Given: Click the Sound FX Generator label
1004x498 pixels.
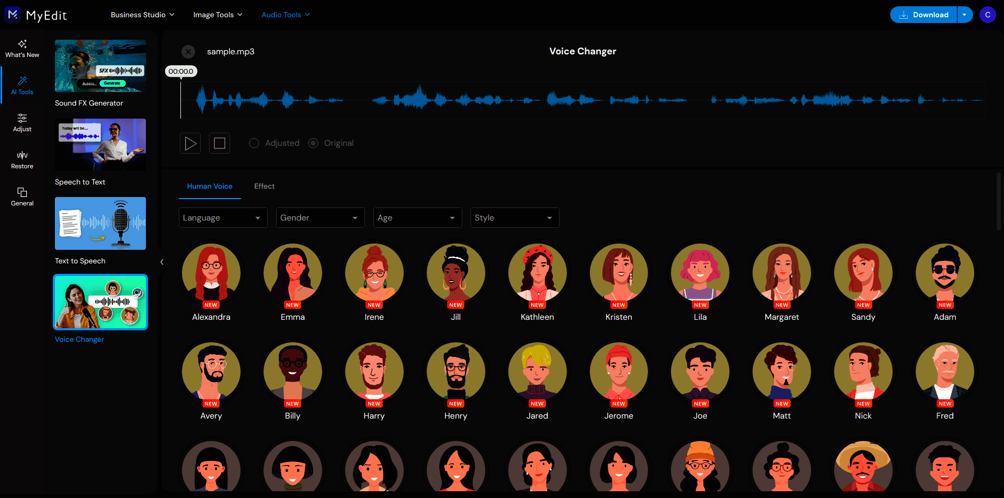Looking at the screenshot, I should tap(89, 103).
